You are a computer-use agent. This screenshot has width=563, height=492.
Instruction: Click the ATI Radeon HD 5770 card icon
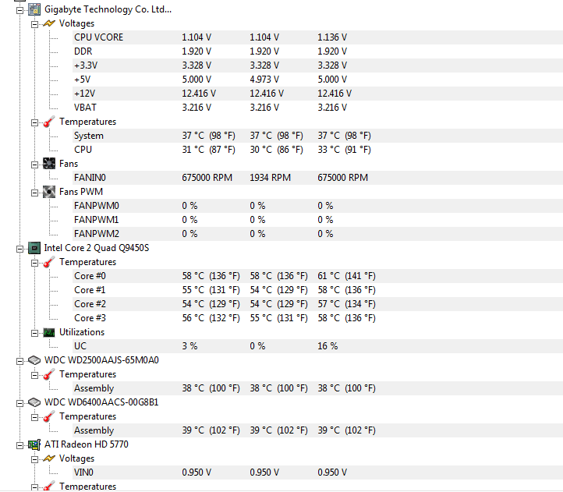pos(34,444)
